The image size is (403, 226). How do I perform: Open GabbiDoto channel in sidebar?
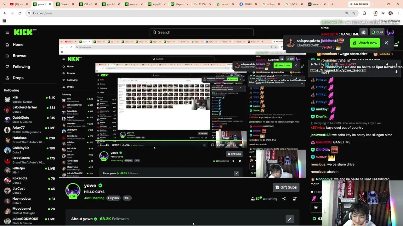click(30, 120)
